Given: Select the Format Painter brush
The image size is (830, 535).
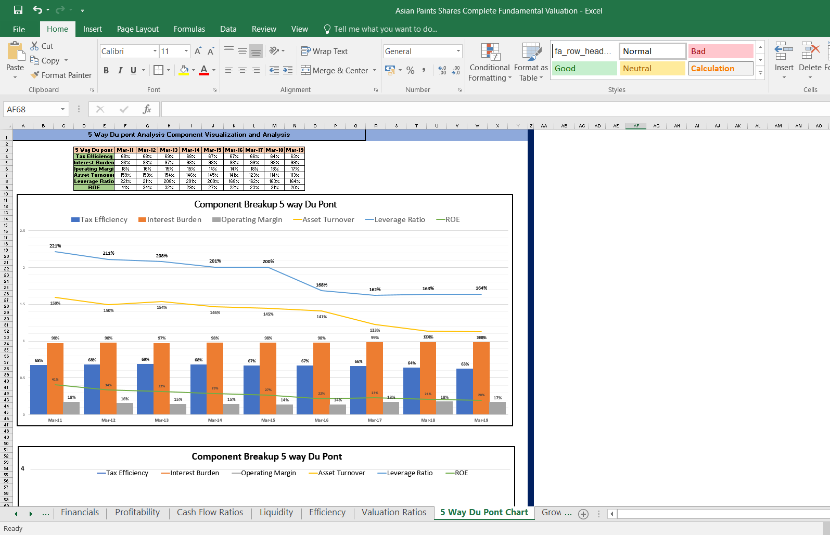Looking at the screenshot, I should tap(34, 75).
